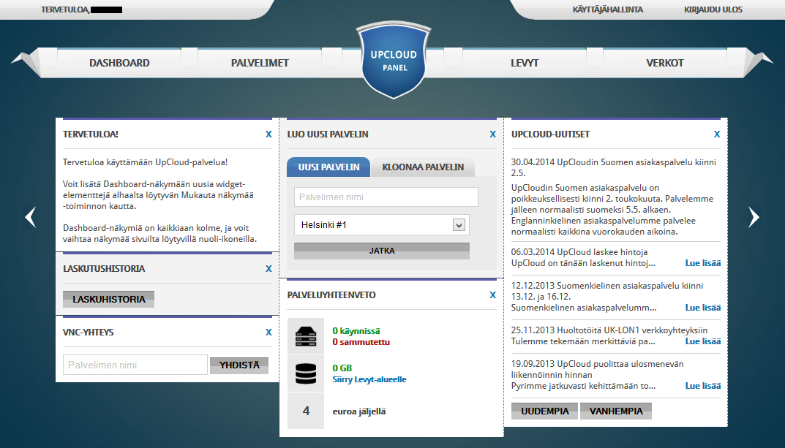Viewport: 785px width, 448px height.
Task: Click the disk storage icon
Action: 306,373
